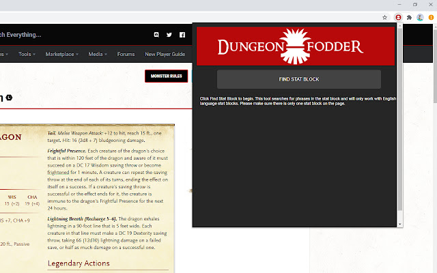Bookmark this page with the star icon
The image size is (437, 273).
384,18
